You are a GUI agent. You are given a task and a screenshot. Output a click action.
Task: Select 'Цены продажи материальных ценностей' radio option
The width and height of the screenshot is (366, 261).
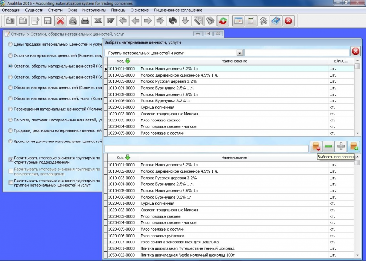click(11, 44)
